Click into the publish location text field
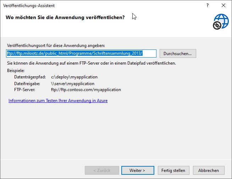 (x=82, y=53)
